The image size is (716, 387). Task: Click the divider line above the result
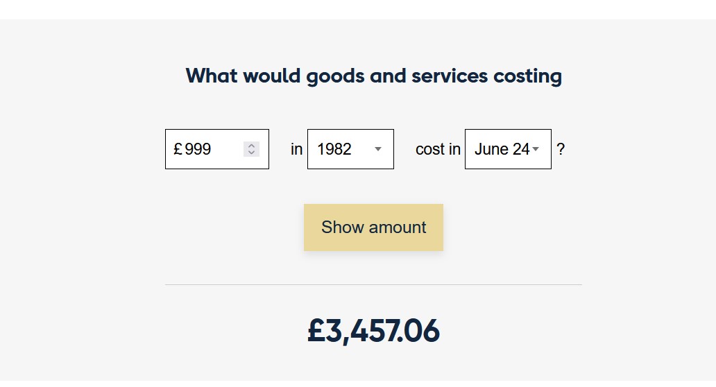coord(373,284)
